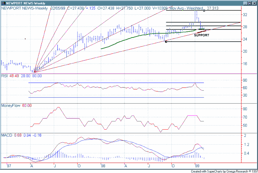The height and width of the screenshot is (173, 258).
Task: Click the 1.2 label on the MACD axis
Action: click(x=246, y=145)
